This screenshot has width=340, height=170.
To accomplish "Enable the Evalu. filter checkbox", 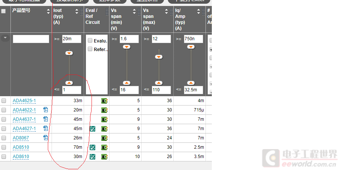I will click(90, 40).
